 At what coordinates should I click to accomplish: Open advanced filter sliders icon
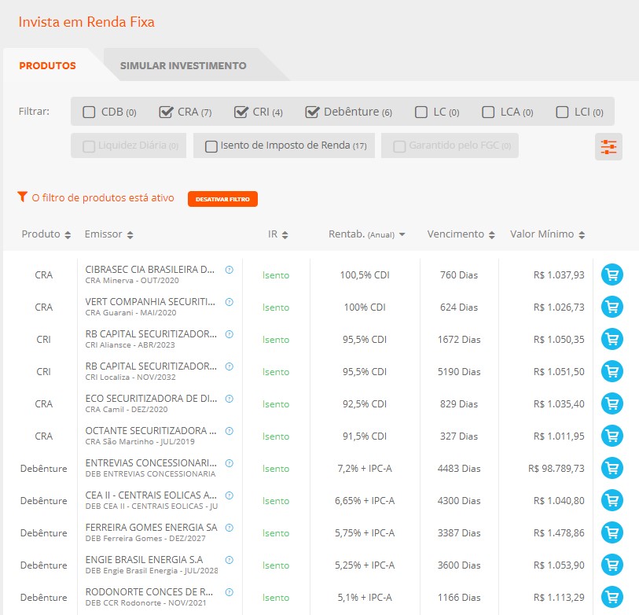coord(608,147)
